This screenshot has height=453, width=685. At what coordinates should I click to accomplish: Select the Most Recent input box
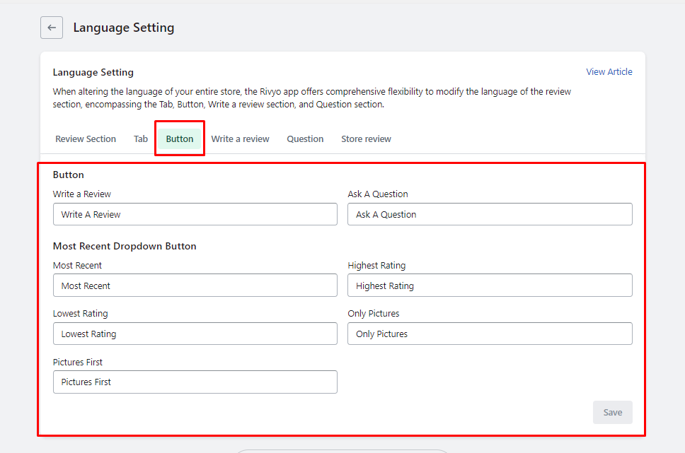click(x=195, y=286)
